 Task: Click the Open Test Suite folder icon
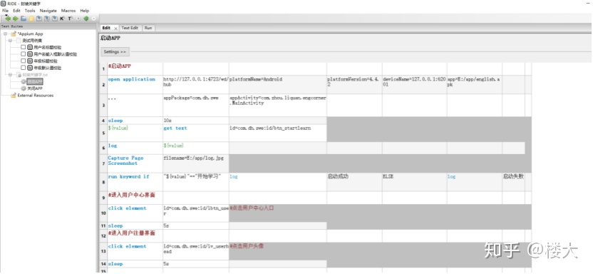(x=24, y=19)
